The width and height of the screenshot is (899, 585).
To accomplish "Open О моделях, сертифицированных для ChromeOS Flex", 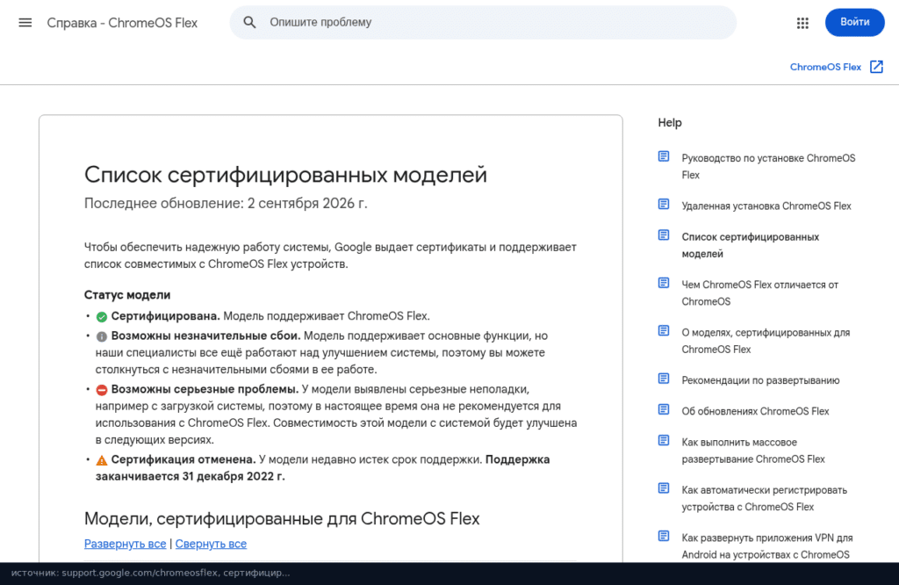I will pos(766,341).
